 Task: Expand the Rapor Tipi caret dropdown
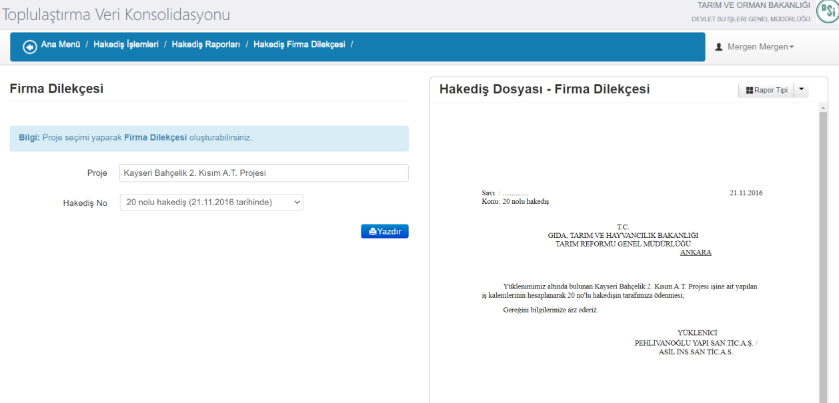tap(802, 90)
